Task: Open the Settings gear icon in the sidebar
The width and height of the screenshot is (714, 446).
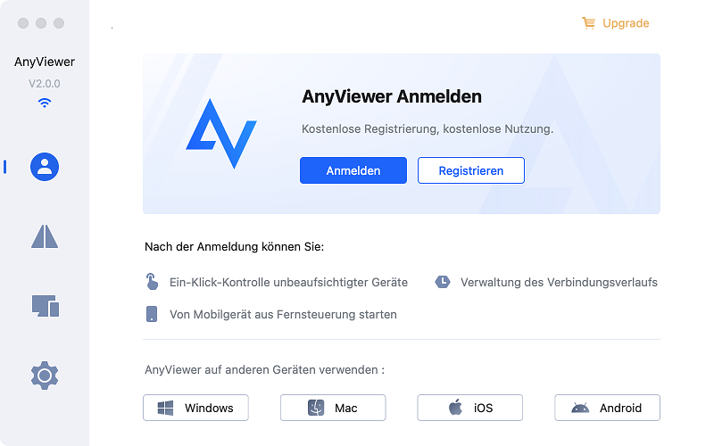Action: 45,376
